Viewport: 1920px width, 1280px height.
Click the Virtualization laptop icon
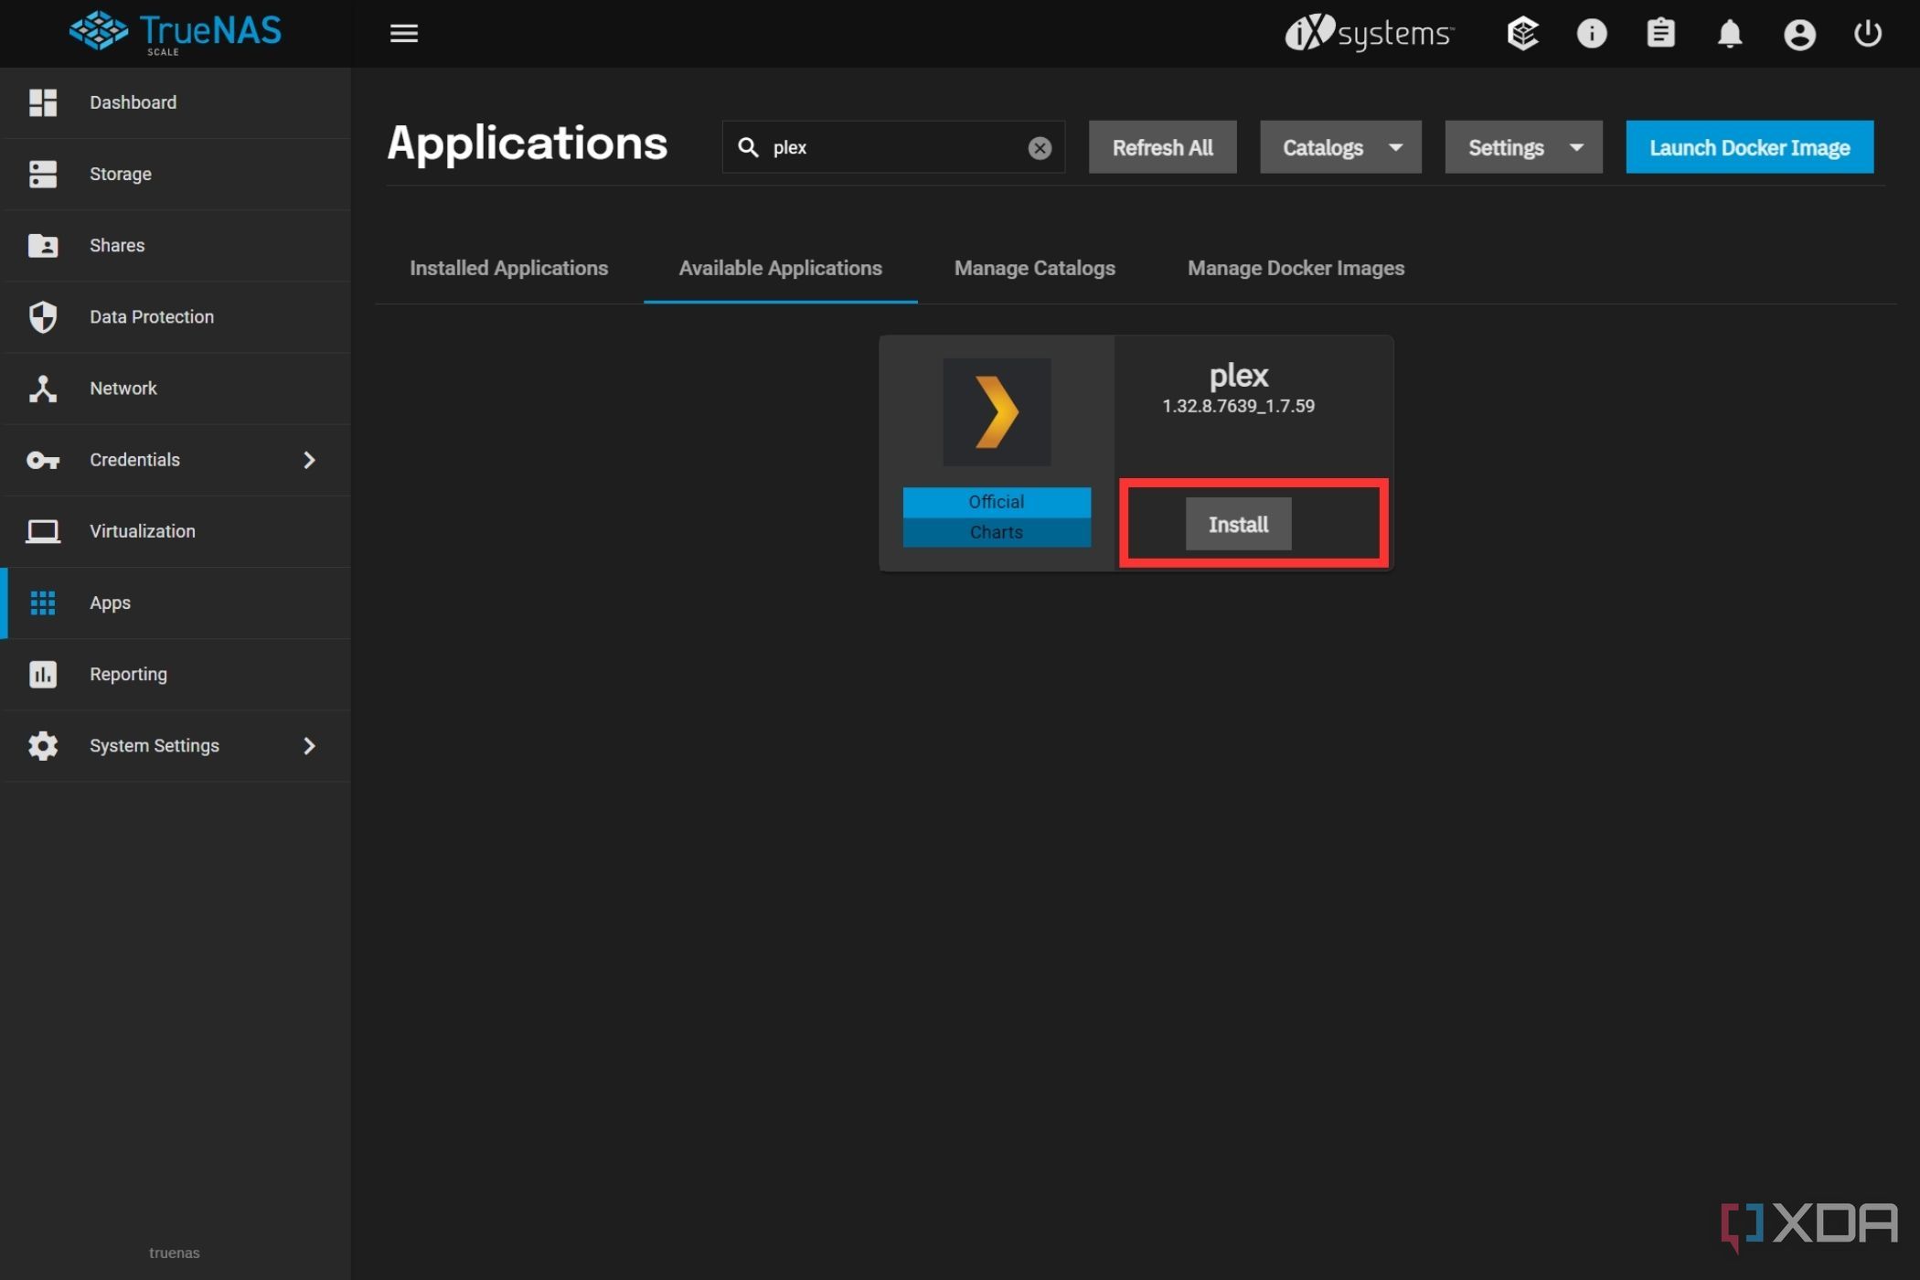[x=42, y=531]
